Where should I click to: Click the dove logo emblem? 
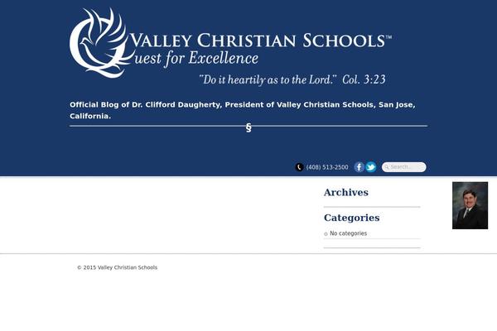(100, 43)
